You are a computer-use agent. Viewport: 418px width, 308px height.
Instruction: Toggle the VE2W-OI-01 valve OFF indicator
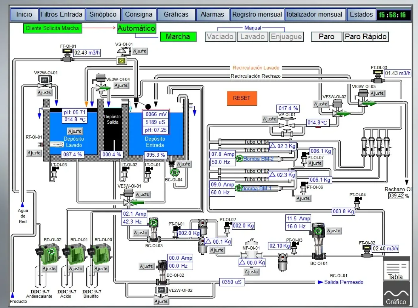pyautogui.click(x=44, y=80)
